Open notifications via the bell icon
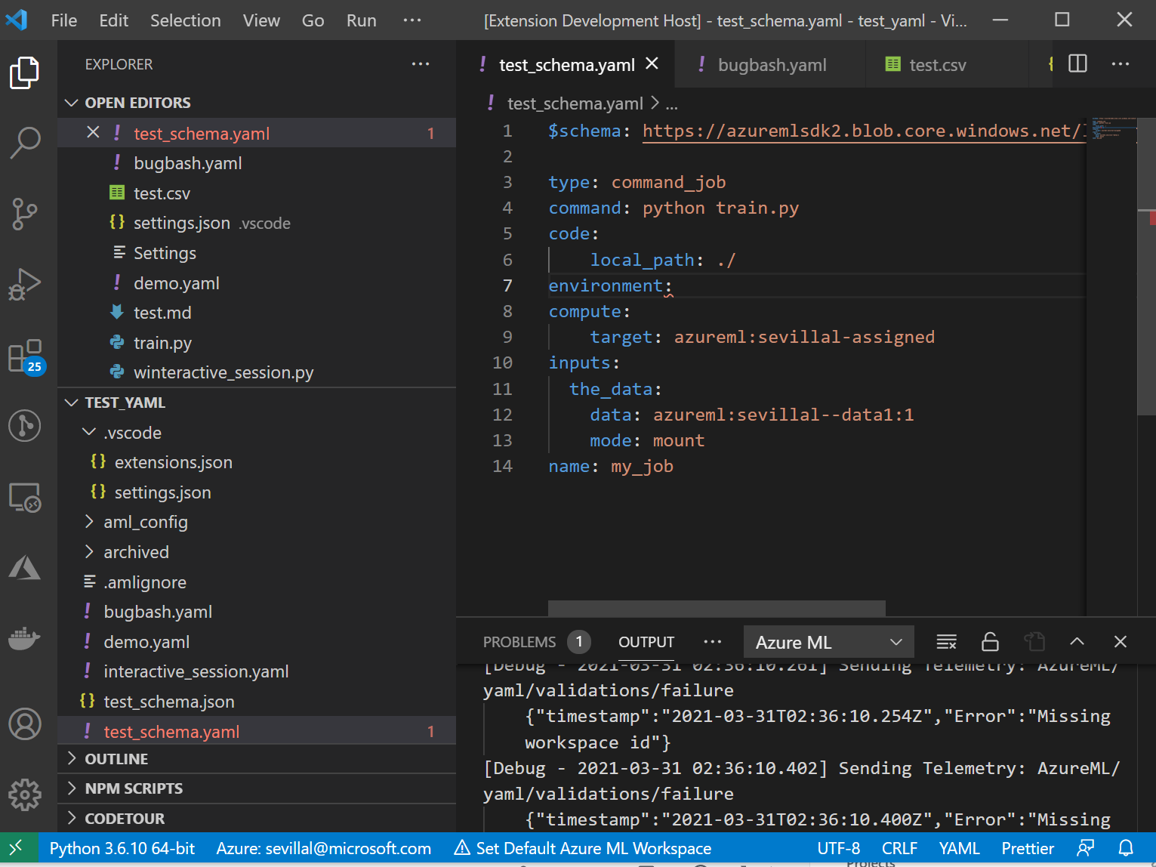The image size is (1156, 867). pyautogui.click(x=1127, y=848)
